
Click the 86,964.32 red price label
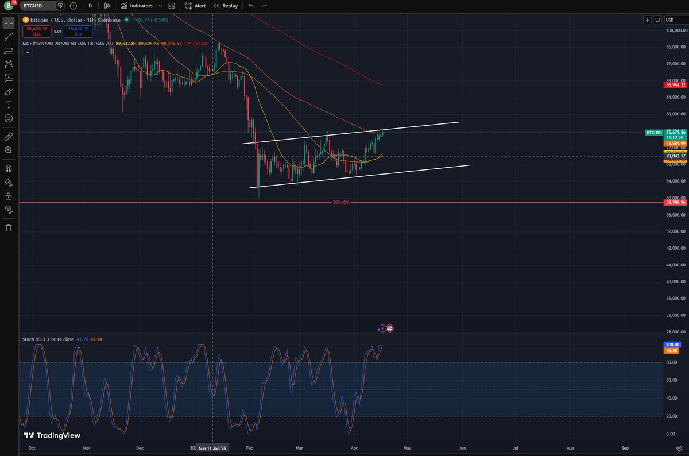tap(676, 85)
